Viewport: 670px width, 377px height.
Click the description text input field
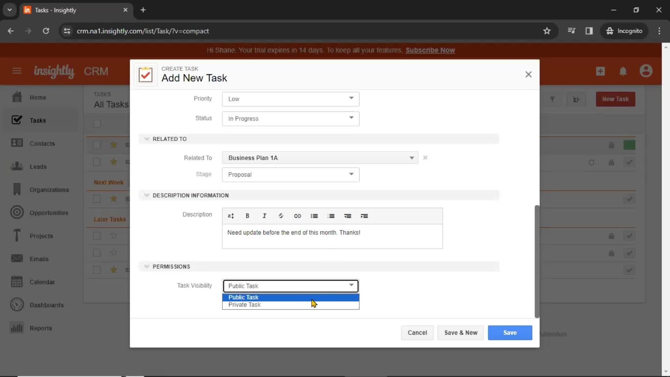332,232
